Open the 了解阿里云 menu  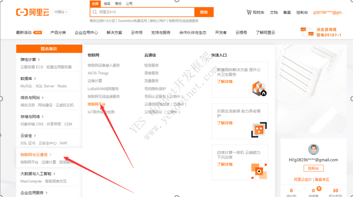click(265, 33)
